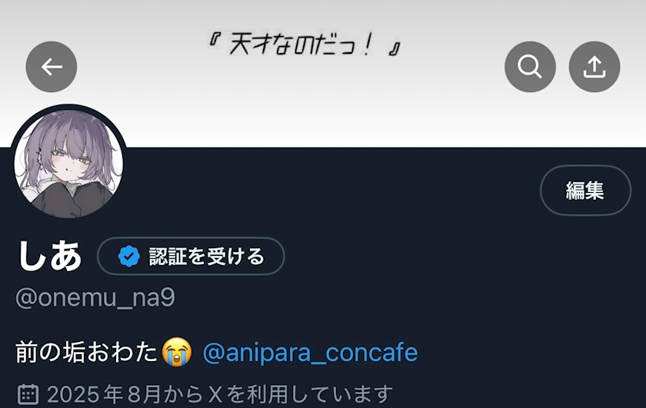Open the @anipara_concafe mention link
Image resolution: width=646 pixels, height=408 pixels.
click(x=310, y=353)
